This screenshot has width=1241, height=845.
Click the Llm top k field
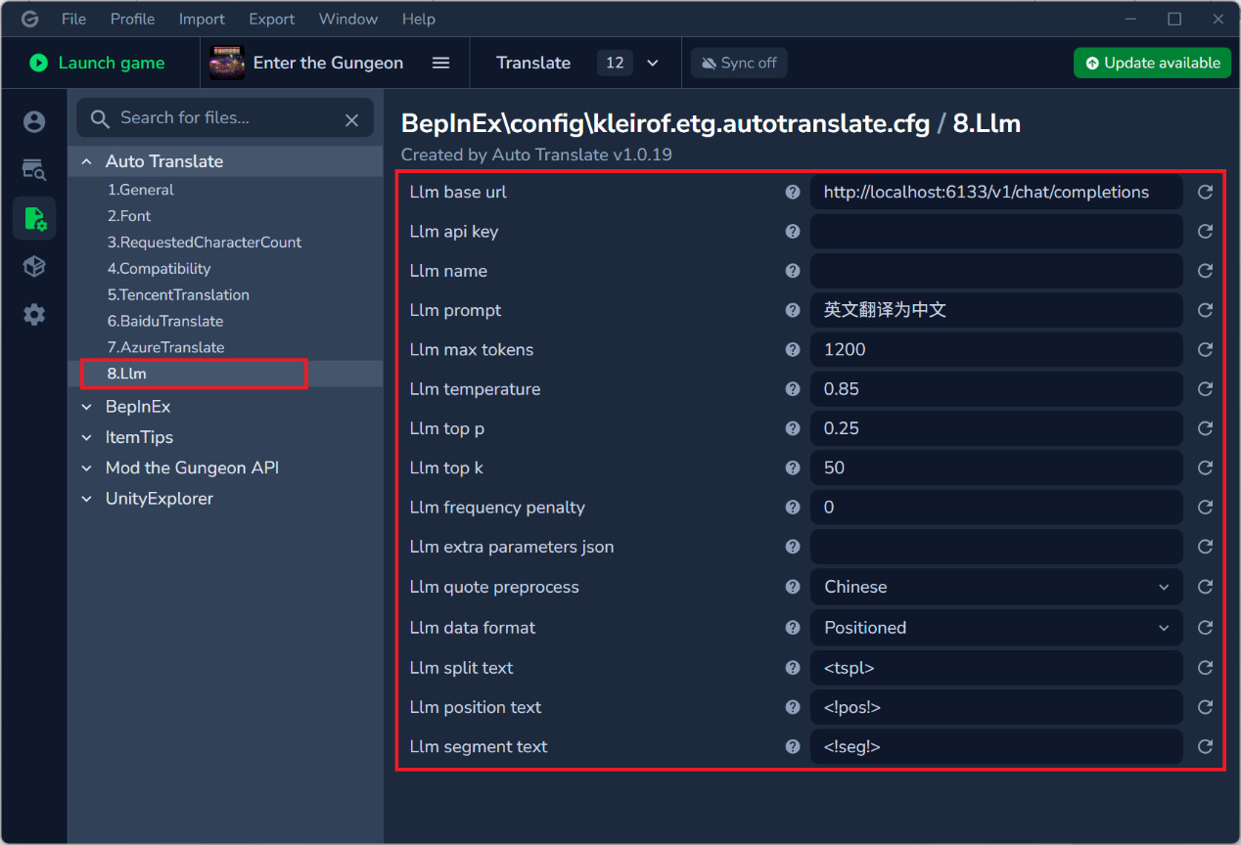pyautogui.click(x=996, y=467)
